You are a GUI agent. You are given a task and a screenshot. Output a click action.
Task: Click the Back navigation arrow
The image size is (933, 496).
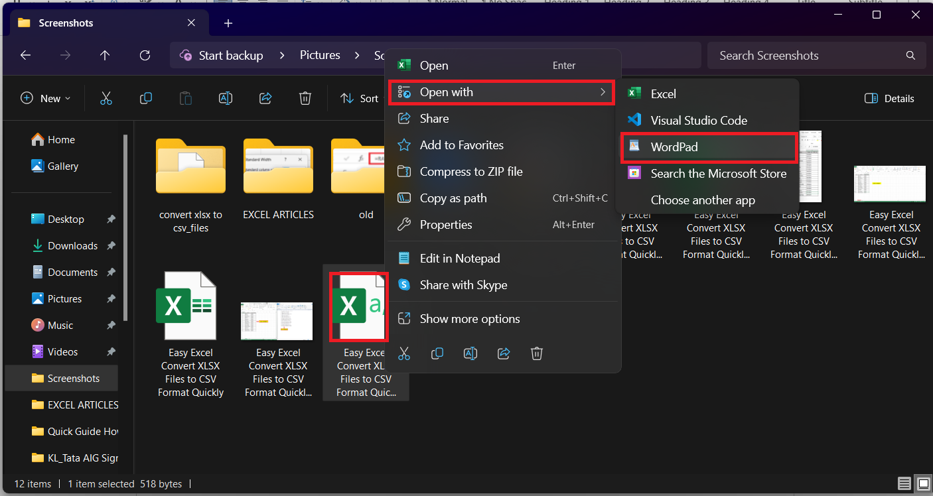tap(25, 56)
